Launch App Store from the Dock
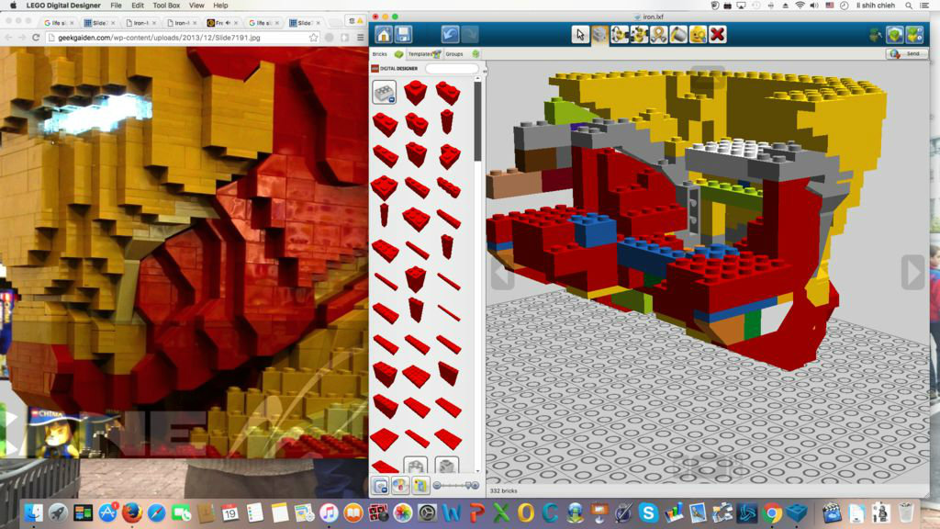The image size is (940, 529). click(107, 512)
